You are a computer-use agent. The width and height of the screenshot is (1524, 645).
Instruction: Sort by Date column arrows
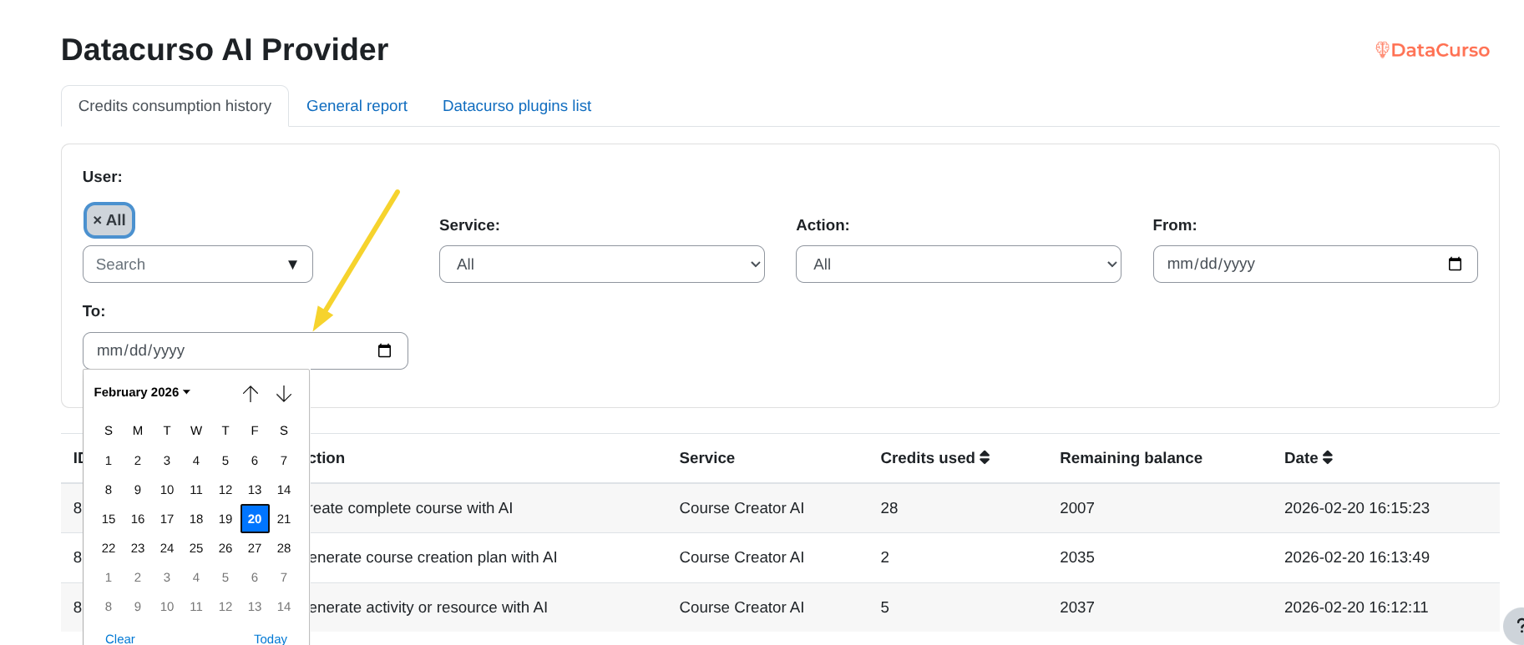click(x=1328, y=457)
